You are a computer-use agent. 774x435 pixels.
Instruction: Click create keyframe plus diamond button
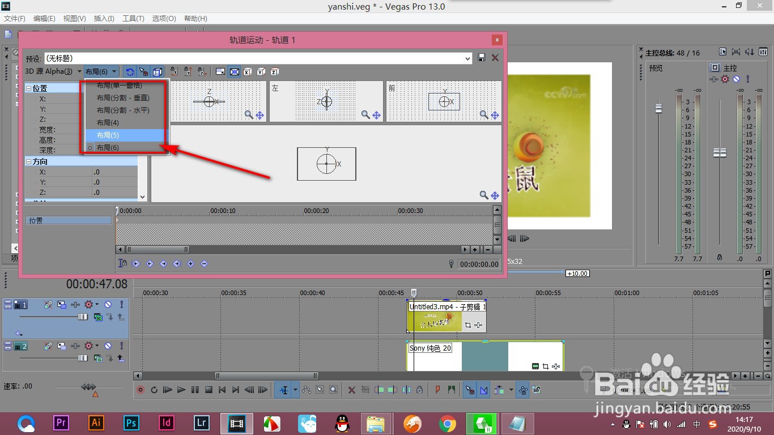click(190, 263)
